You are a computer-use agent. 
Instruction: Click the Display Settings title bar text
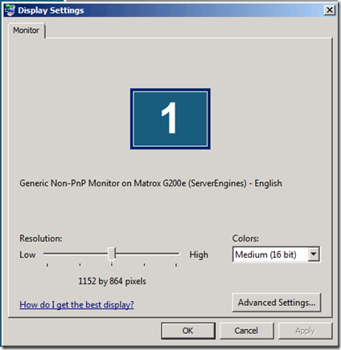(51, 10)
